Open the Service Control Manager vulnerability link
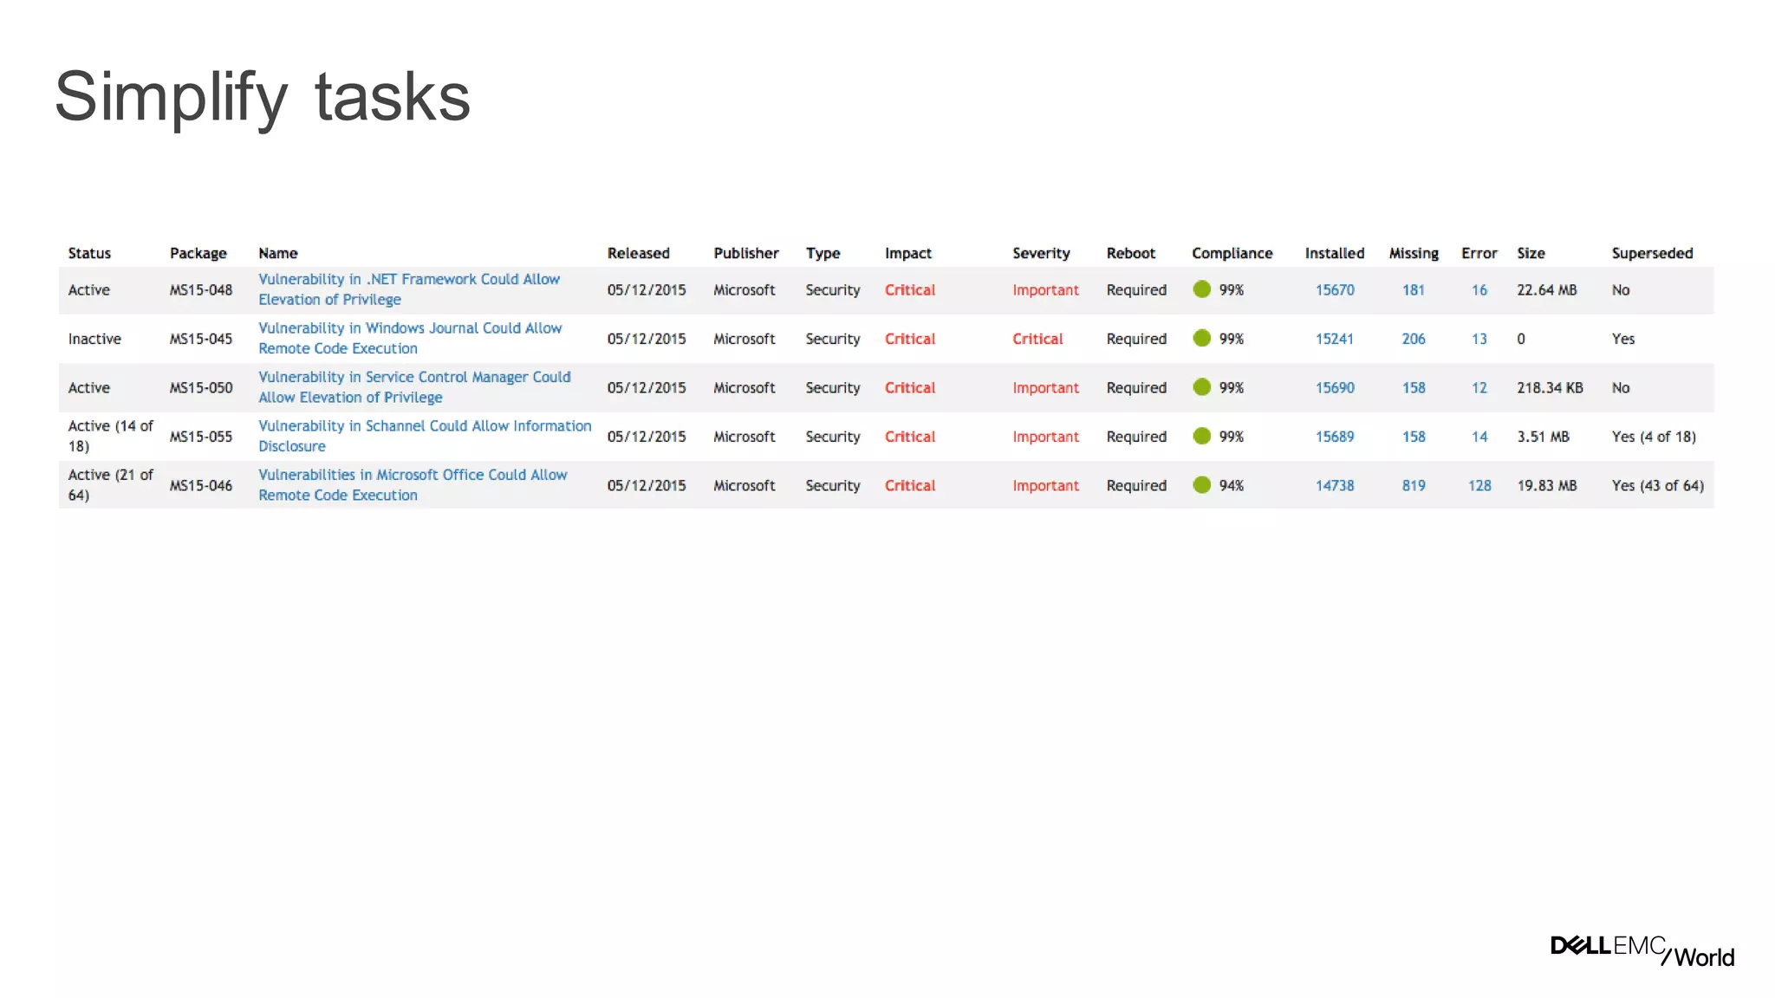The width and height of the screenshot is (1775, 998). 414,387
